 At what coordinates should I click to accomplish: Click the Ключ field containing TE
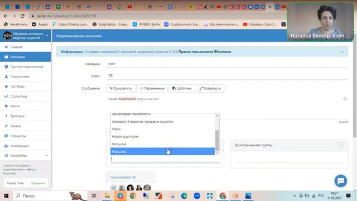227,76
